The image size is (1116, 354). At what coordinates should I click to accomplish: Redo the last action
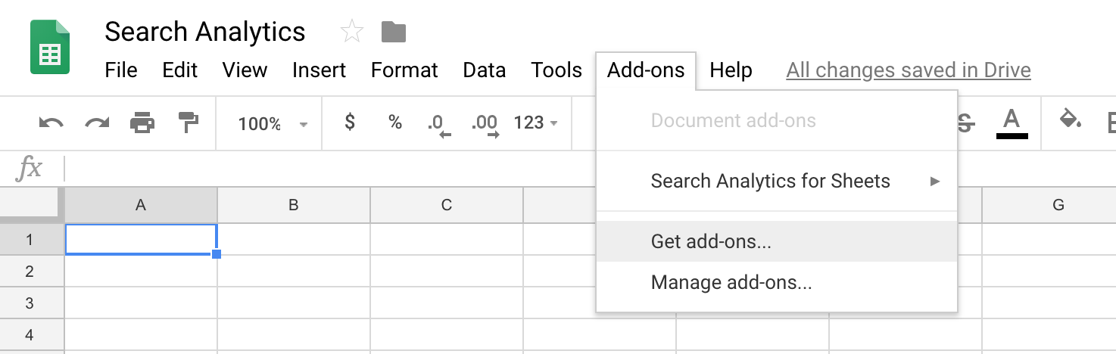point(97,123)
